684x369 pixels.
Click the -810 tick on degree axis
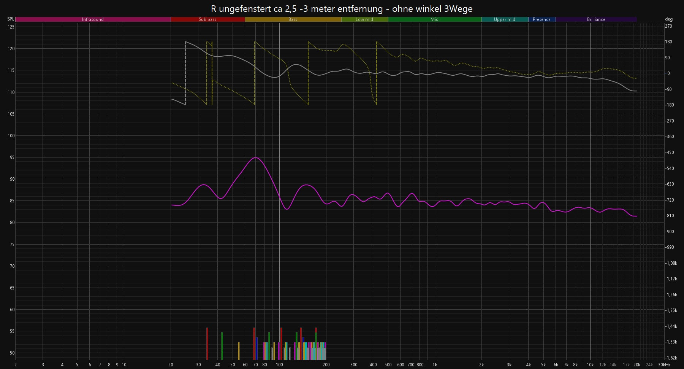point(669,216)
